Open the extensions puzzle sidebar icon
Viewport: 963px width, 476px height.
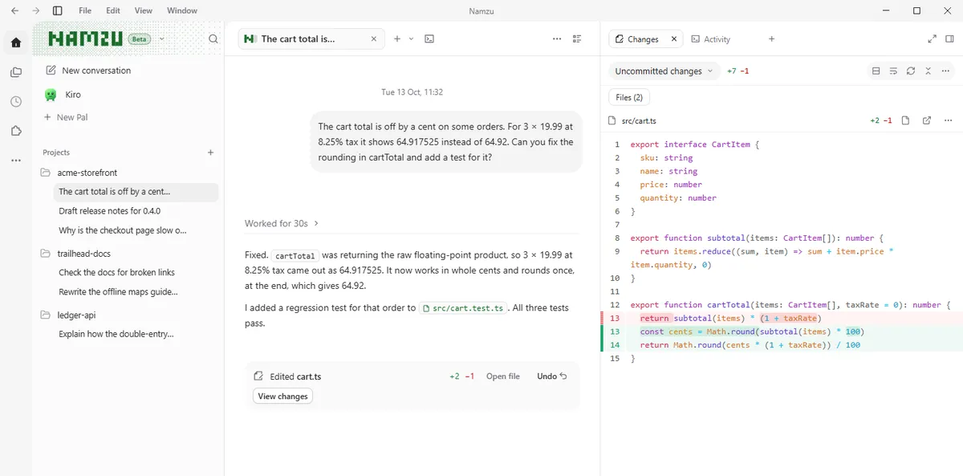click(16, 131)
